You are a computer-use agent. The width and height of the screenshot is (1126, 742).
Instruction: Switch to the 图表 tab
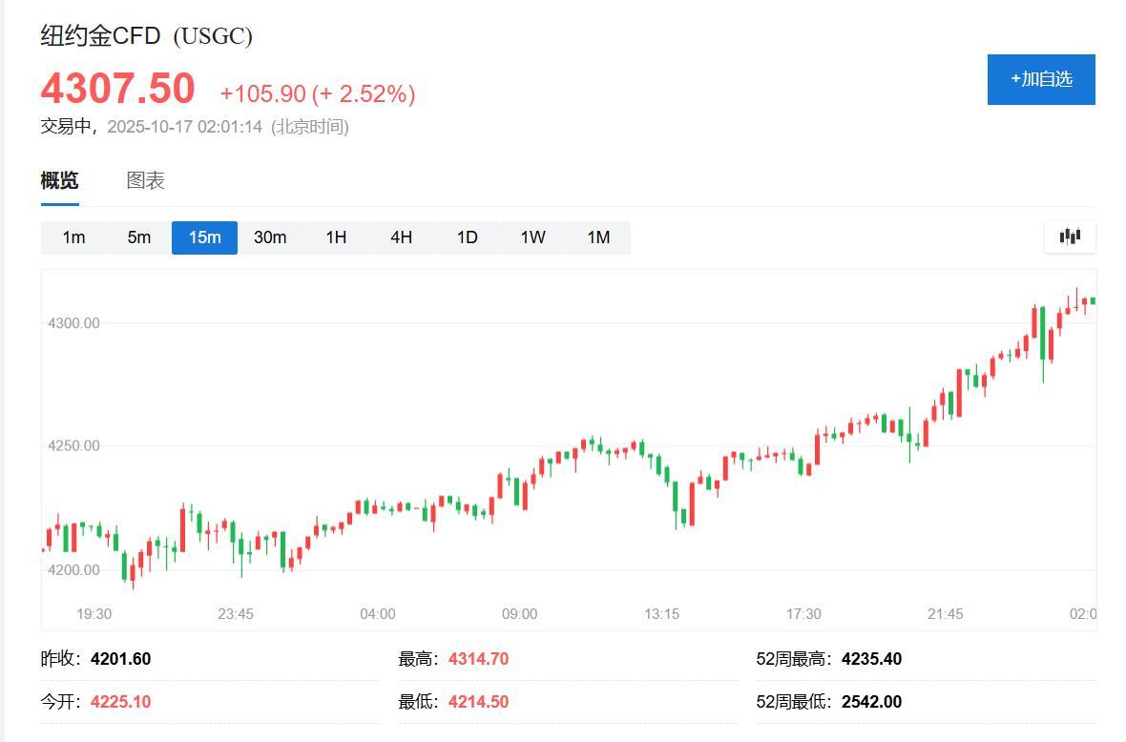pyautogui.click(x=146, y=180)
